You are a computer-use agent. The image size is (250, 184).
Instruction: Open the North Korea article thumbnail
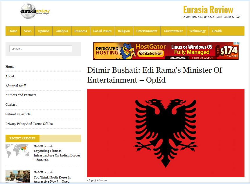(17, 176)
